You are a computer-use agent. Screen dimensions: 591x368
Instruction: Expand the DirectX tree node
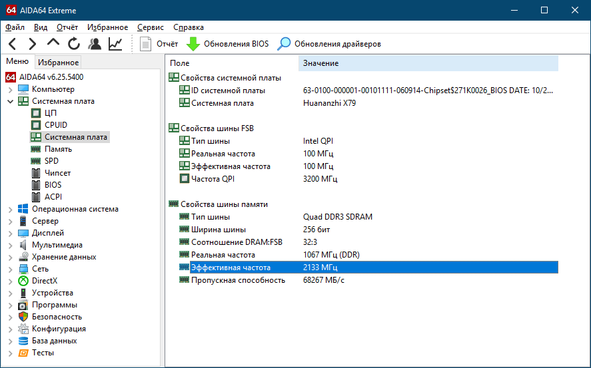[11, 281]
